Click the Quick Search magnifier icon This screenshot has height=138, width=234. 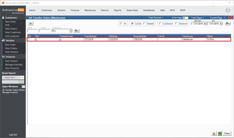22,82
